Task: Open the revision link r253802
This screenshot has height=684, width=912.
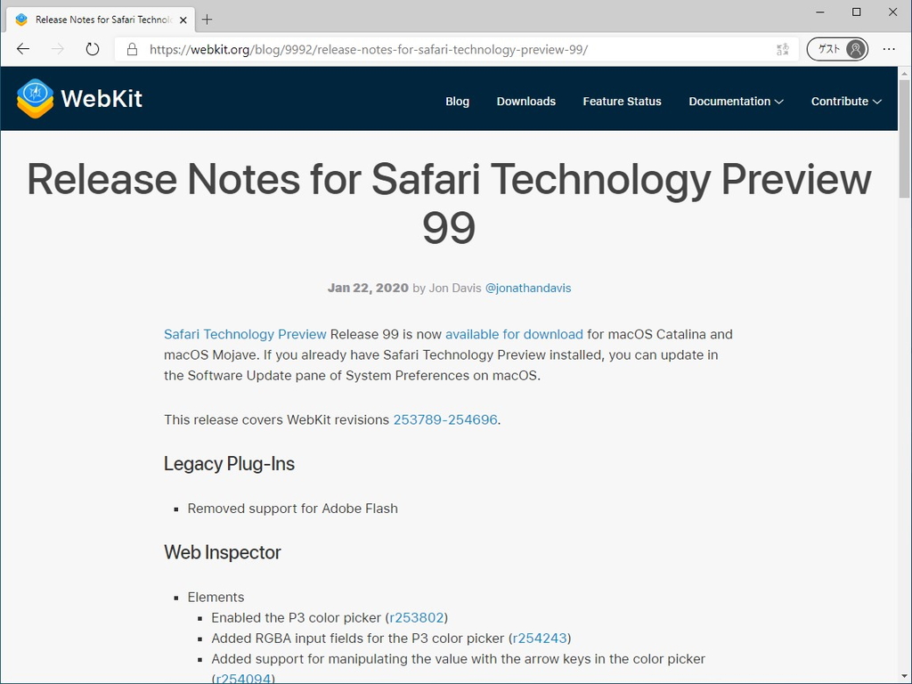Action: coord(415,617)
